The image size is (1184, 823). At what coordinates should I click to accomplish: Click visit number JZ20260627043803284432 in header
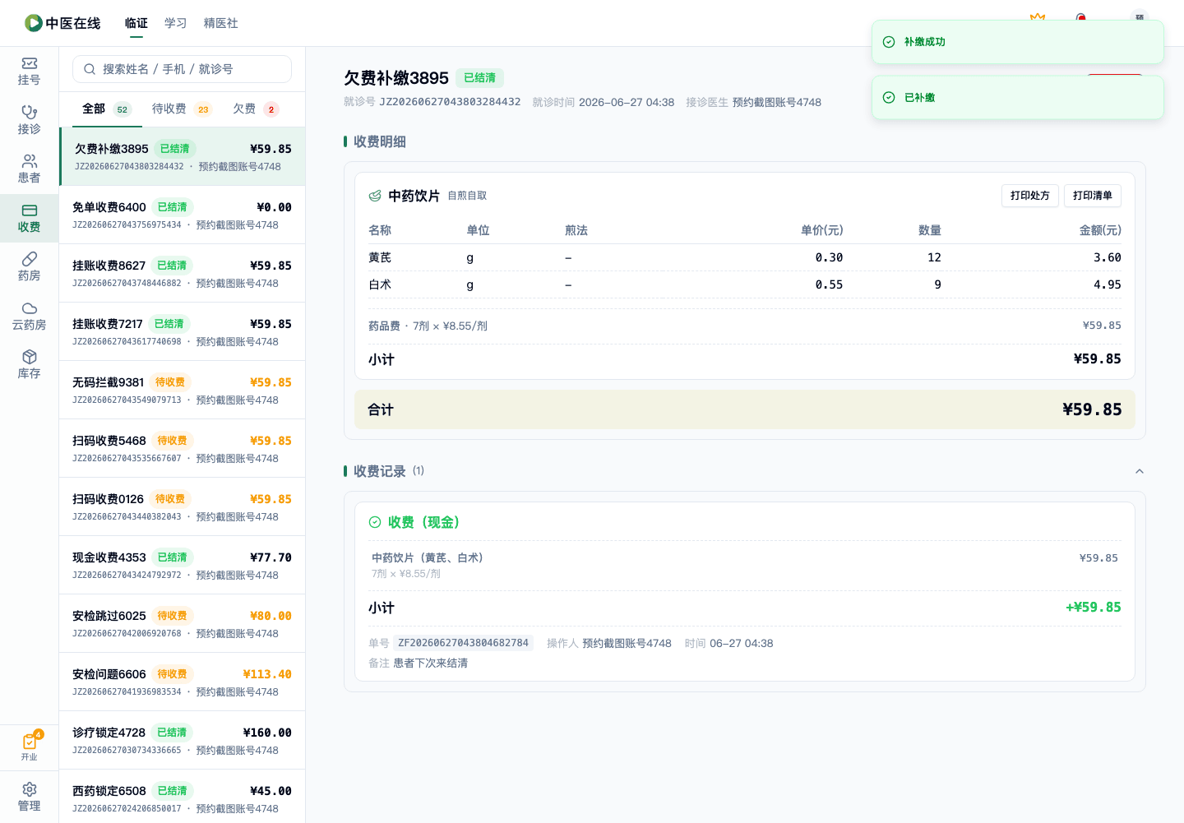pyautogui.click(x=450, y=102)
